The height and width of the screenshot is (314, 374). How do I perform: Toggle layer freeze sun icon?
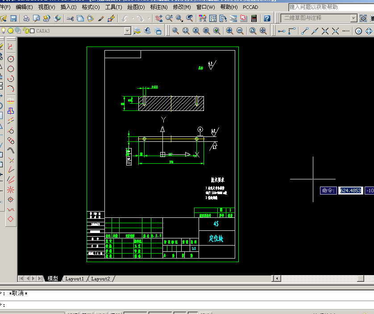pyautogui.click(x=10, y=30)
